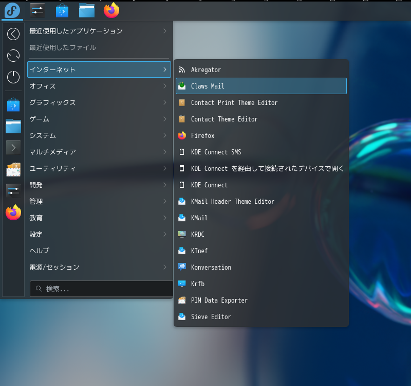Click the power shutdown sidebar icon
Screen dimensions: 411x386
(x=13, y=77)
